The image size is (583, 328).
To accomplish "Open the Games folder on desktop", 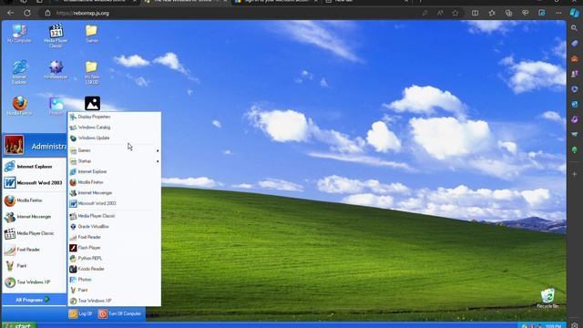I will tap(91, 33).
